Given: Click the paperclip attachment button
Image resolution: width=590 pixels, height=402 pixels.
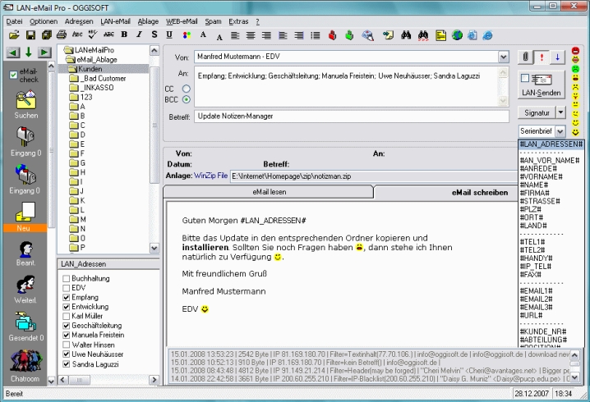Looking at the screenshot, I should pyautogui.click(x=524, y=57).
